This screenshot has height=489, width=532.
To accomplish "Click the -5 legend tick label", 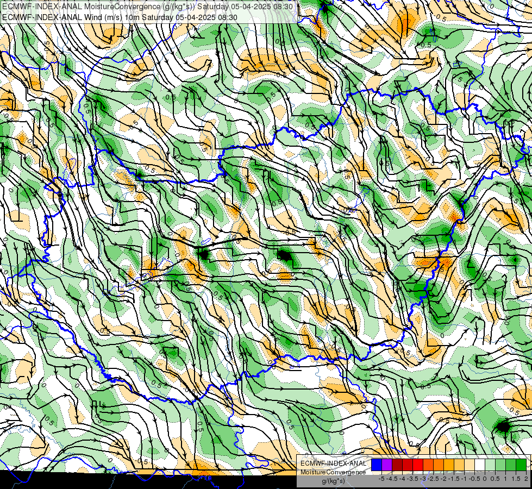I will tap(381, 479).
